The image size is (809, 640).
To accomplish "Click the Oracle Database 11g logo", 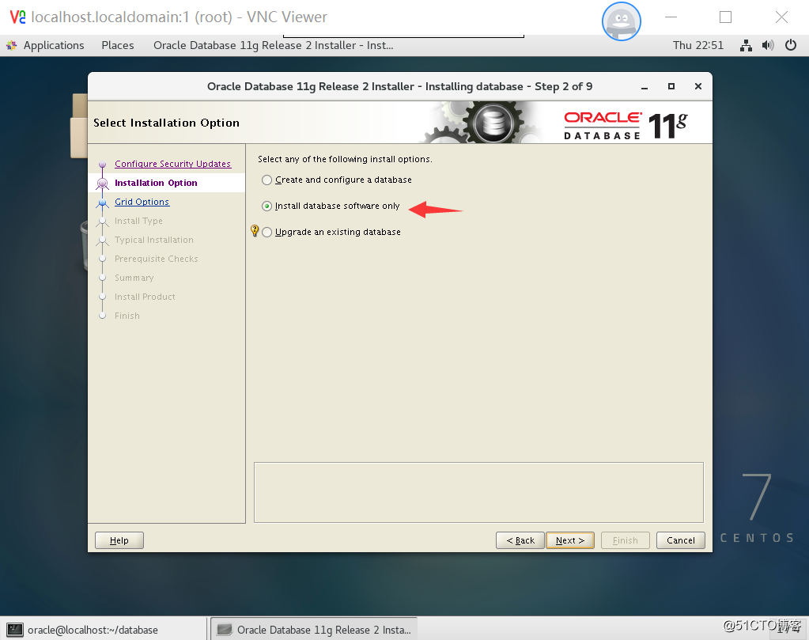I will pos(626,126).
